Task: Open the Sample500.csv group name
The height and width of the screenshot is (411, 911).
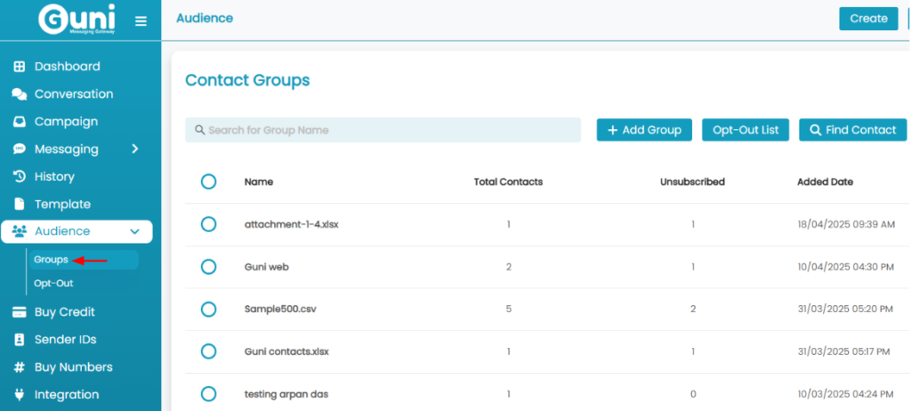Action: point(280,310)
